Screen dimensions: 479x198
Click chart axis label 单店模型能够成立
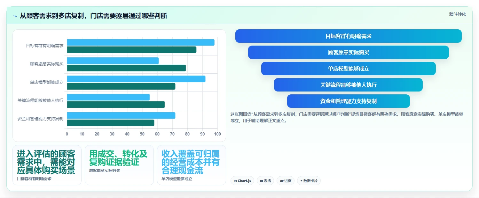pyautogui.click(x=47, y=82)
